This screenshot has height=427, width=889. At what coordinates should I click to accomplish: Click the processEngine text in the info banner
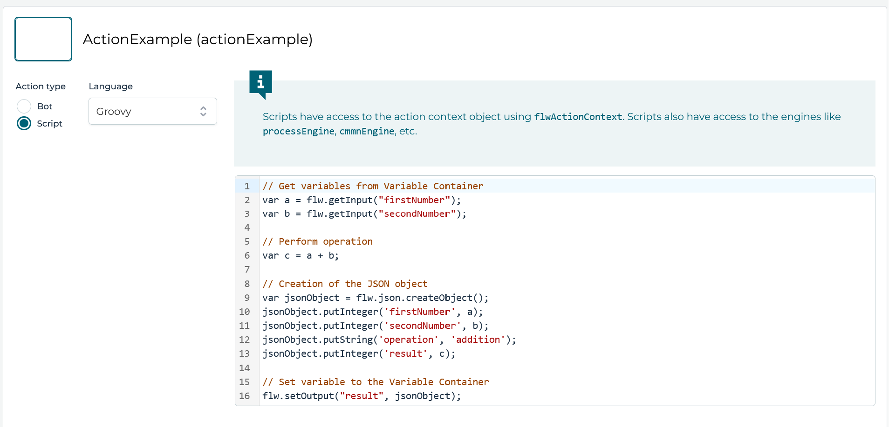click(298, 131)
